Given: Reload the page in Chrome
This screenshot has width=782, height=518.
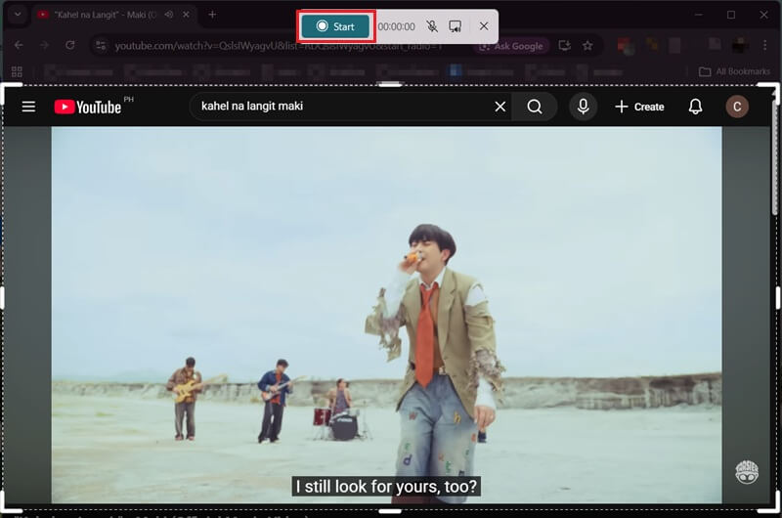Looking at the screenshot, I should (x=69, y=45).
